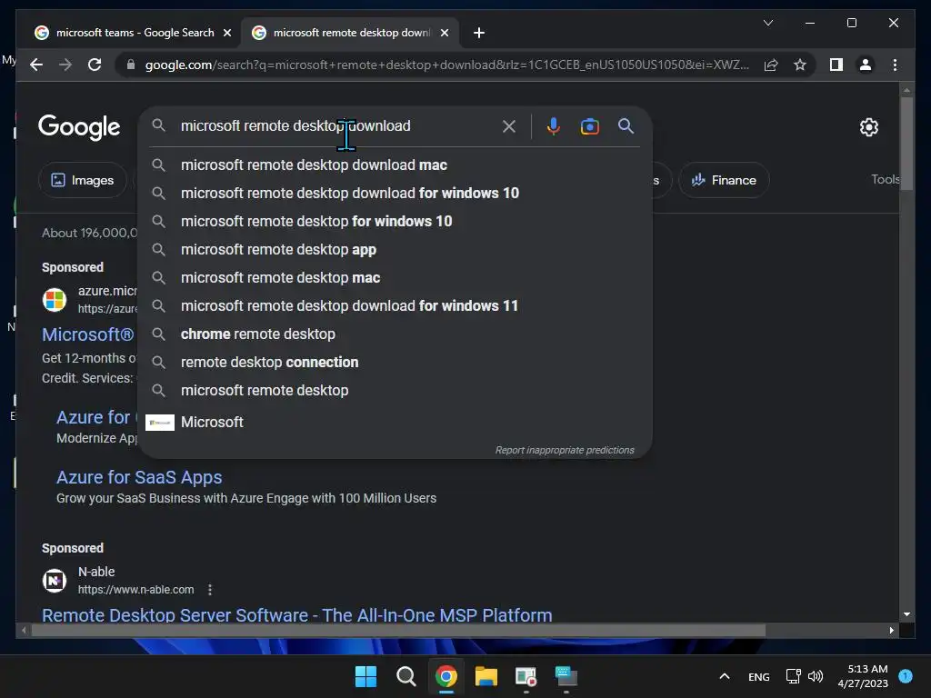Open the clock and date panel
931x698 pixels.
[x=863, y=676]
